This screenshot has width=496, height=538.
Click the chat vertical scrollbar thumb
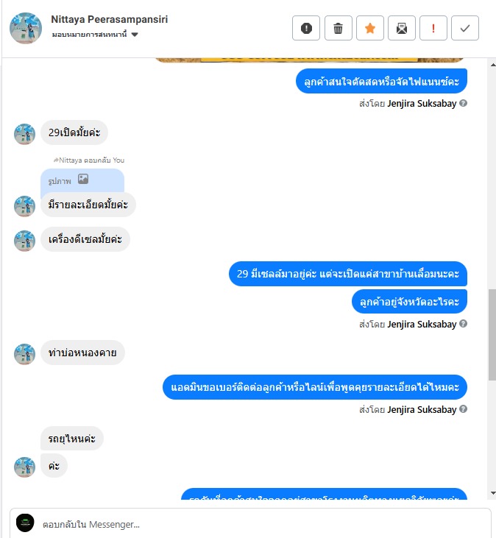pos(492,335)
